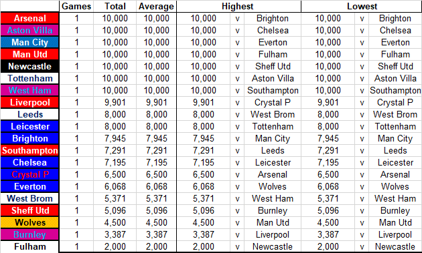This screenshot has width=422, height=253.
Task: Select the Burnley team name cell
Action: (x=29, y=234)
